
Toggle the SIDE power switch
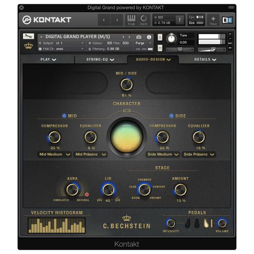[x=171, y=116]
